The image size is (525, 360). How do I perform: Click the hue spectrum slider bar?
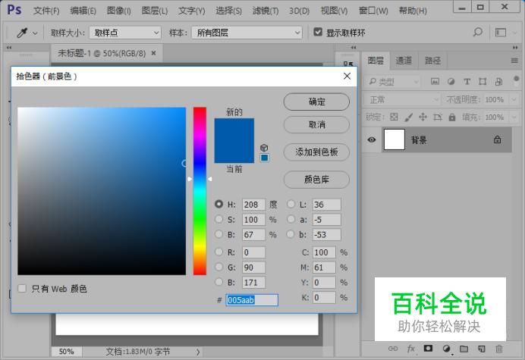coord(200,191)
